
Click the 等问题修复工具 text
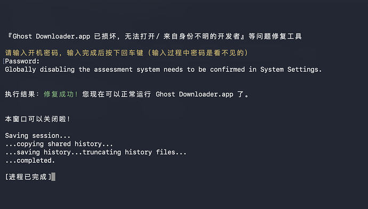275,37
